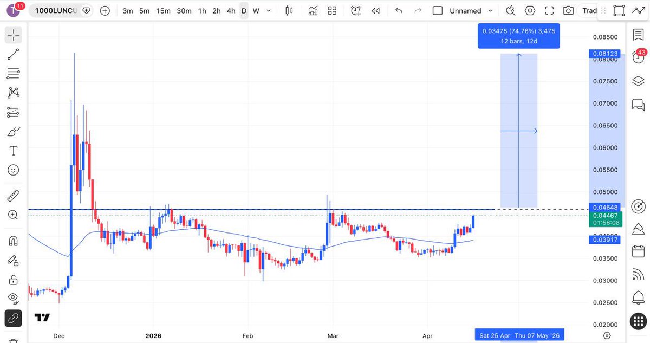Enter fullscreen mode
650x343 pixels.
click(x=549, y=10)
